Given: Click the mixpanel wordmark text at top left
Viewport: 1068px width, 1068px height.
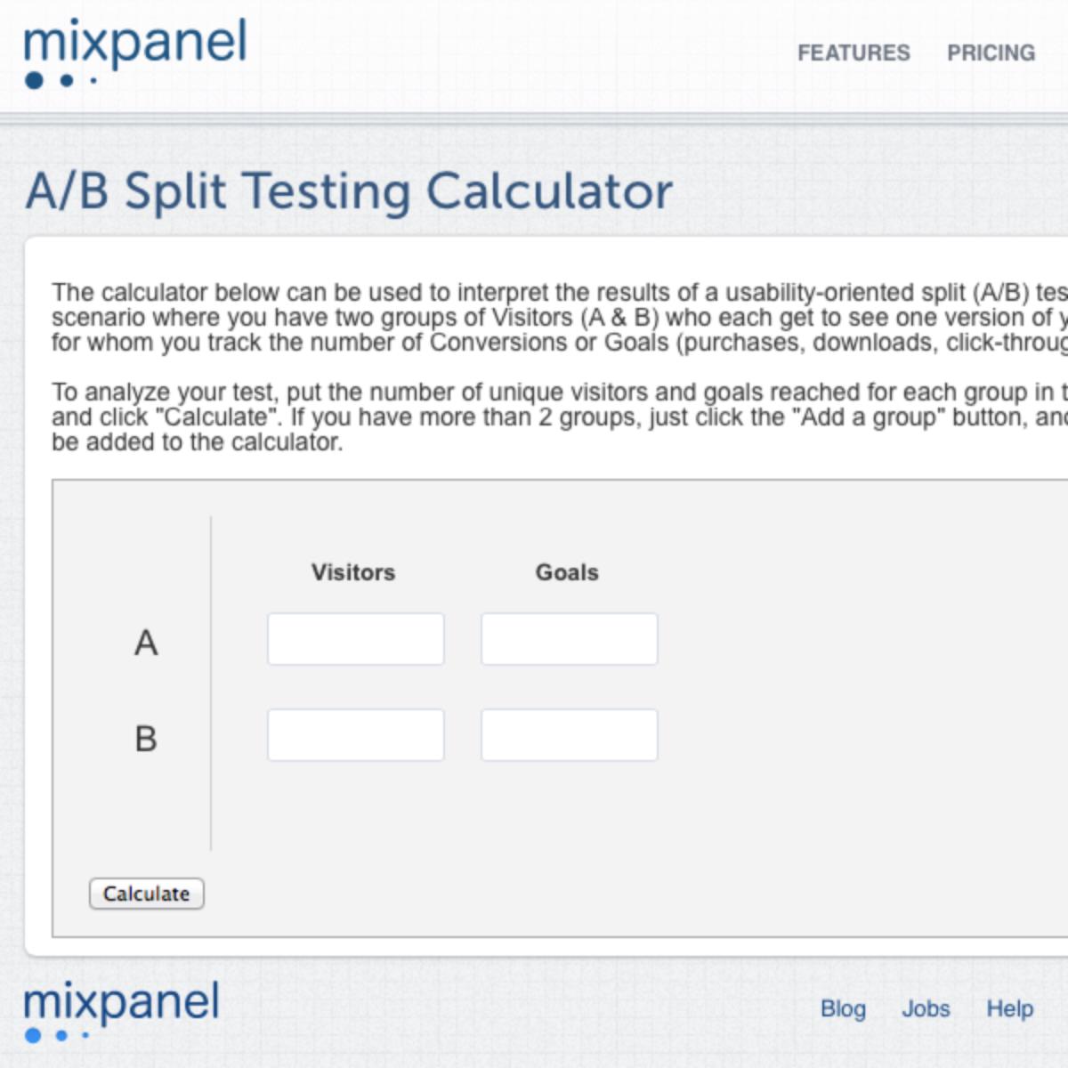Looking at the screenshot, I should 135,43.
